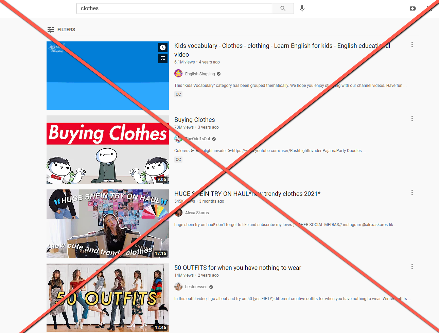Open the Buying Clothes video title
Screen dimensions: 439x333
tap(195, 119)
